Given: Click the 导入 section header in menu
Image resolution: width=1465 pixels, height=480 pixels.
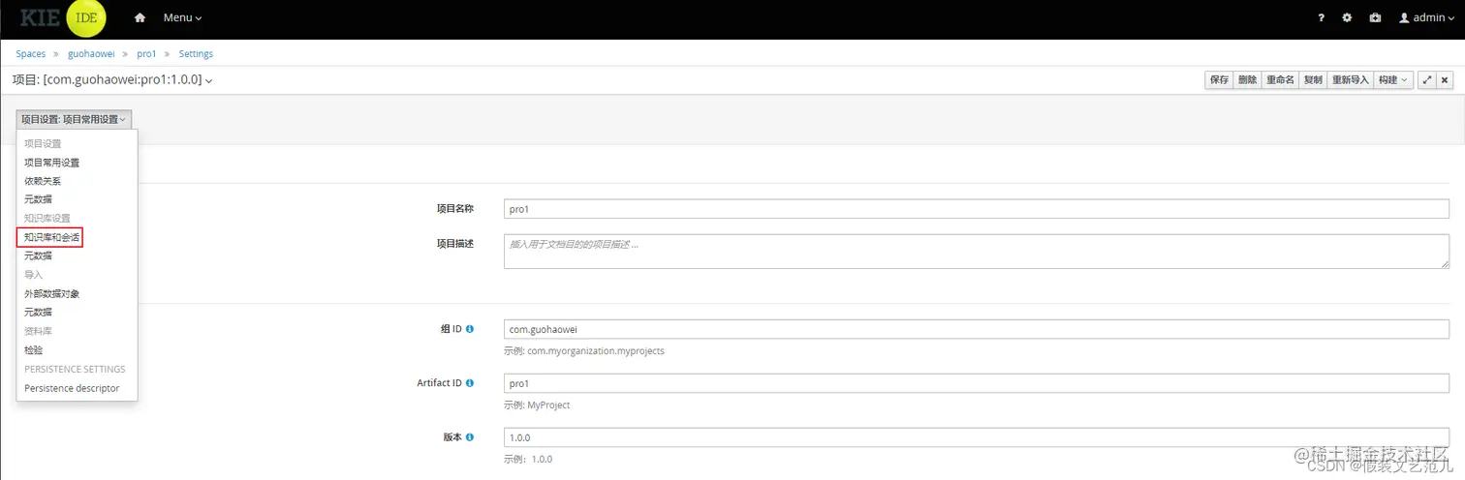Looking at the screenshot, I should pos(33,275).
